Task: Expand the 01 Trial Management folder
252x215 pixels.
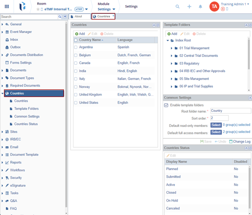Action: click(x=172, y=48)
